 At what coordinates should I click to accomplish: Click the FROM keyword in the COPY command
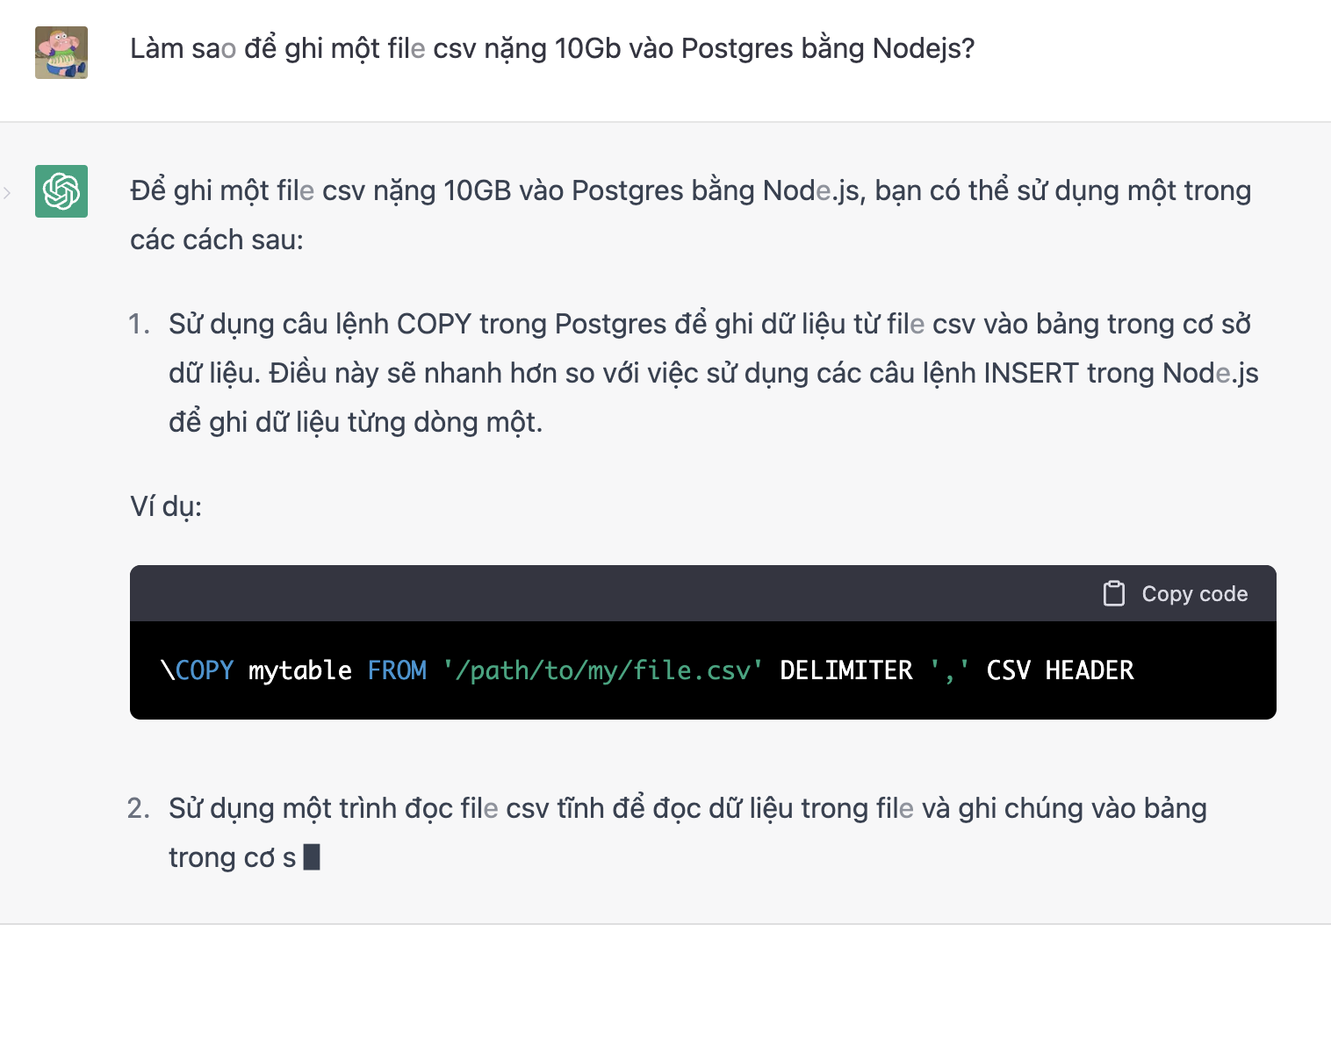coord(397,670)
